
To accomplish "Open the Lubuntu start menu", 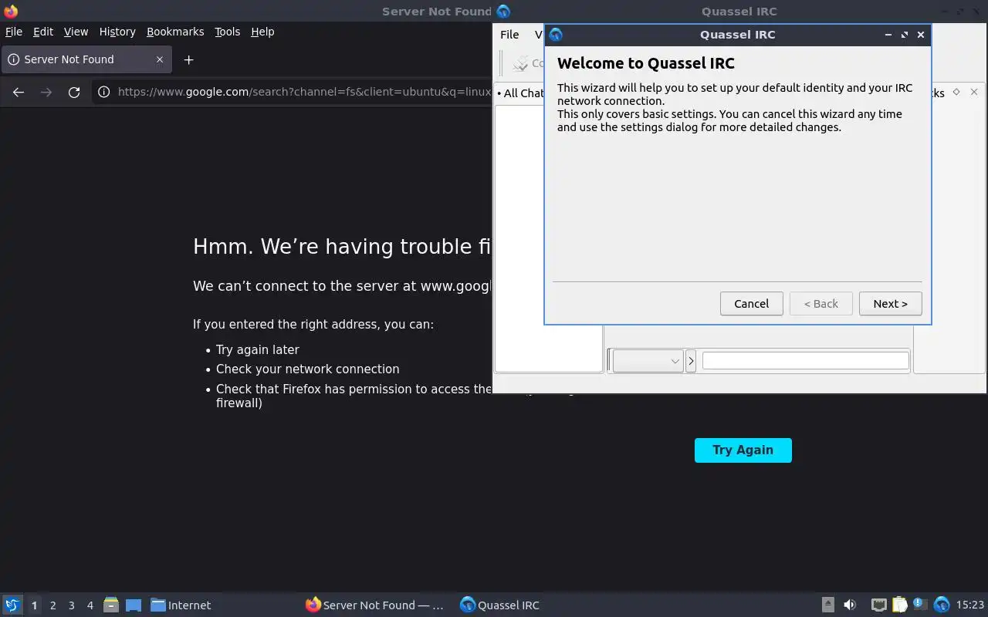I will point(12,605).
